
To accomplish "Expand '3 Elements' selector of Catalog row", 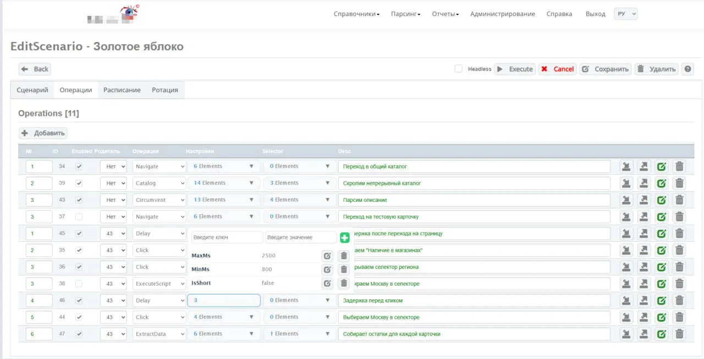I will pyautogui.click(x=300, y=183).
